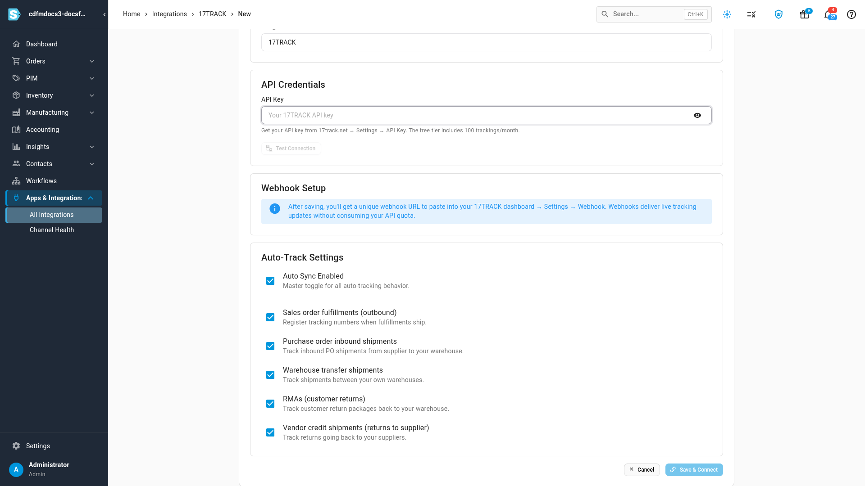Click the Accounting book icon
The height and width of the screenshot is (486, 865).
click(x=16, y=130)
